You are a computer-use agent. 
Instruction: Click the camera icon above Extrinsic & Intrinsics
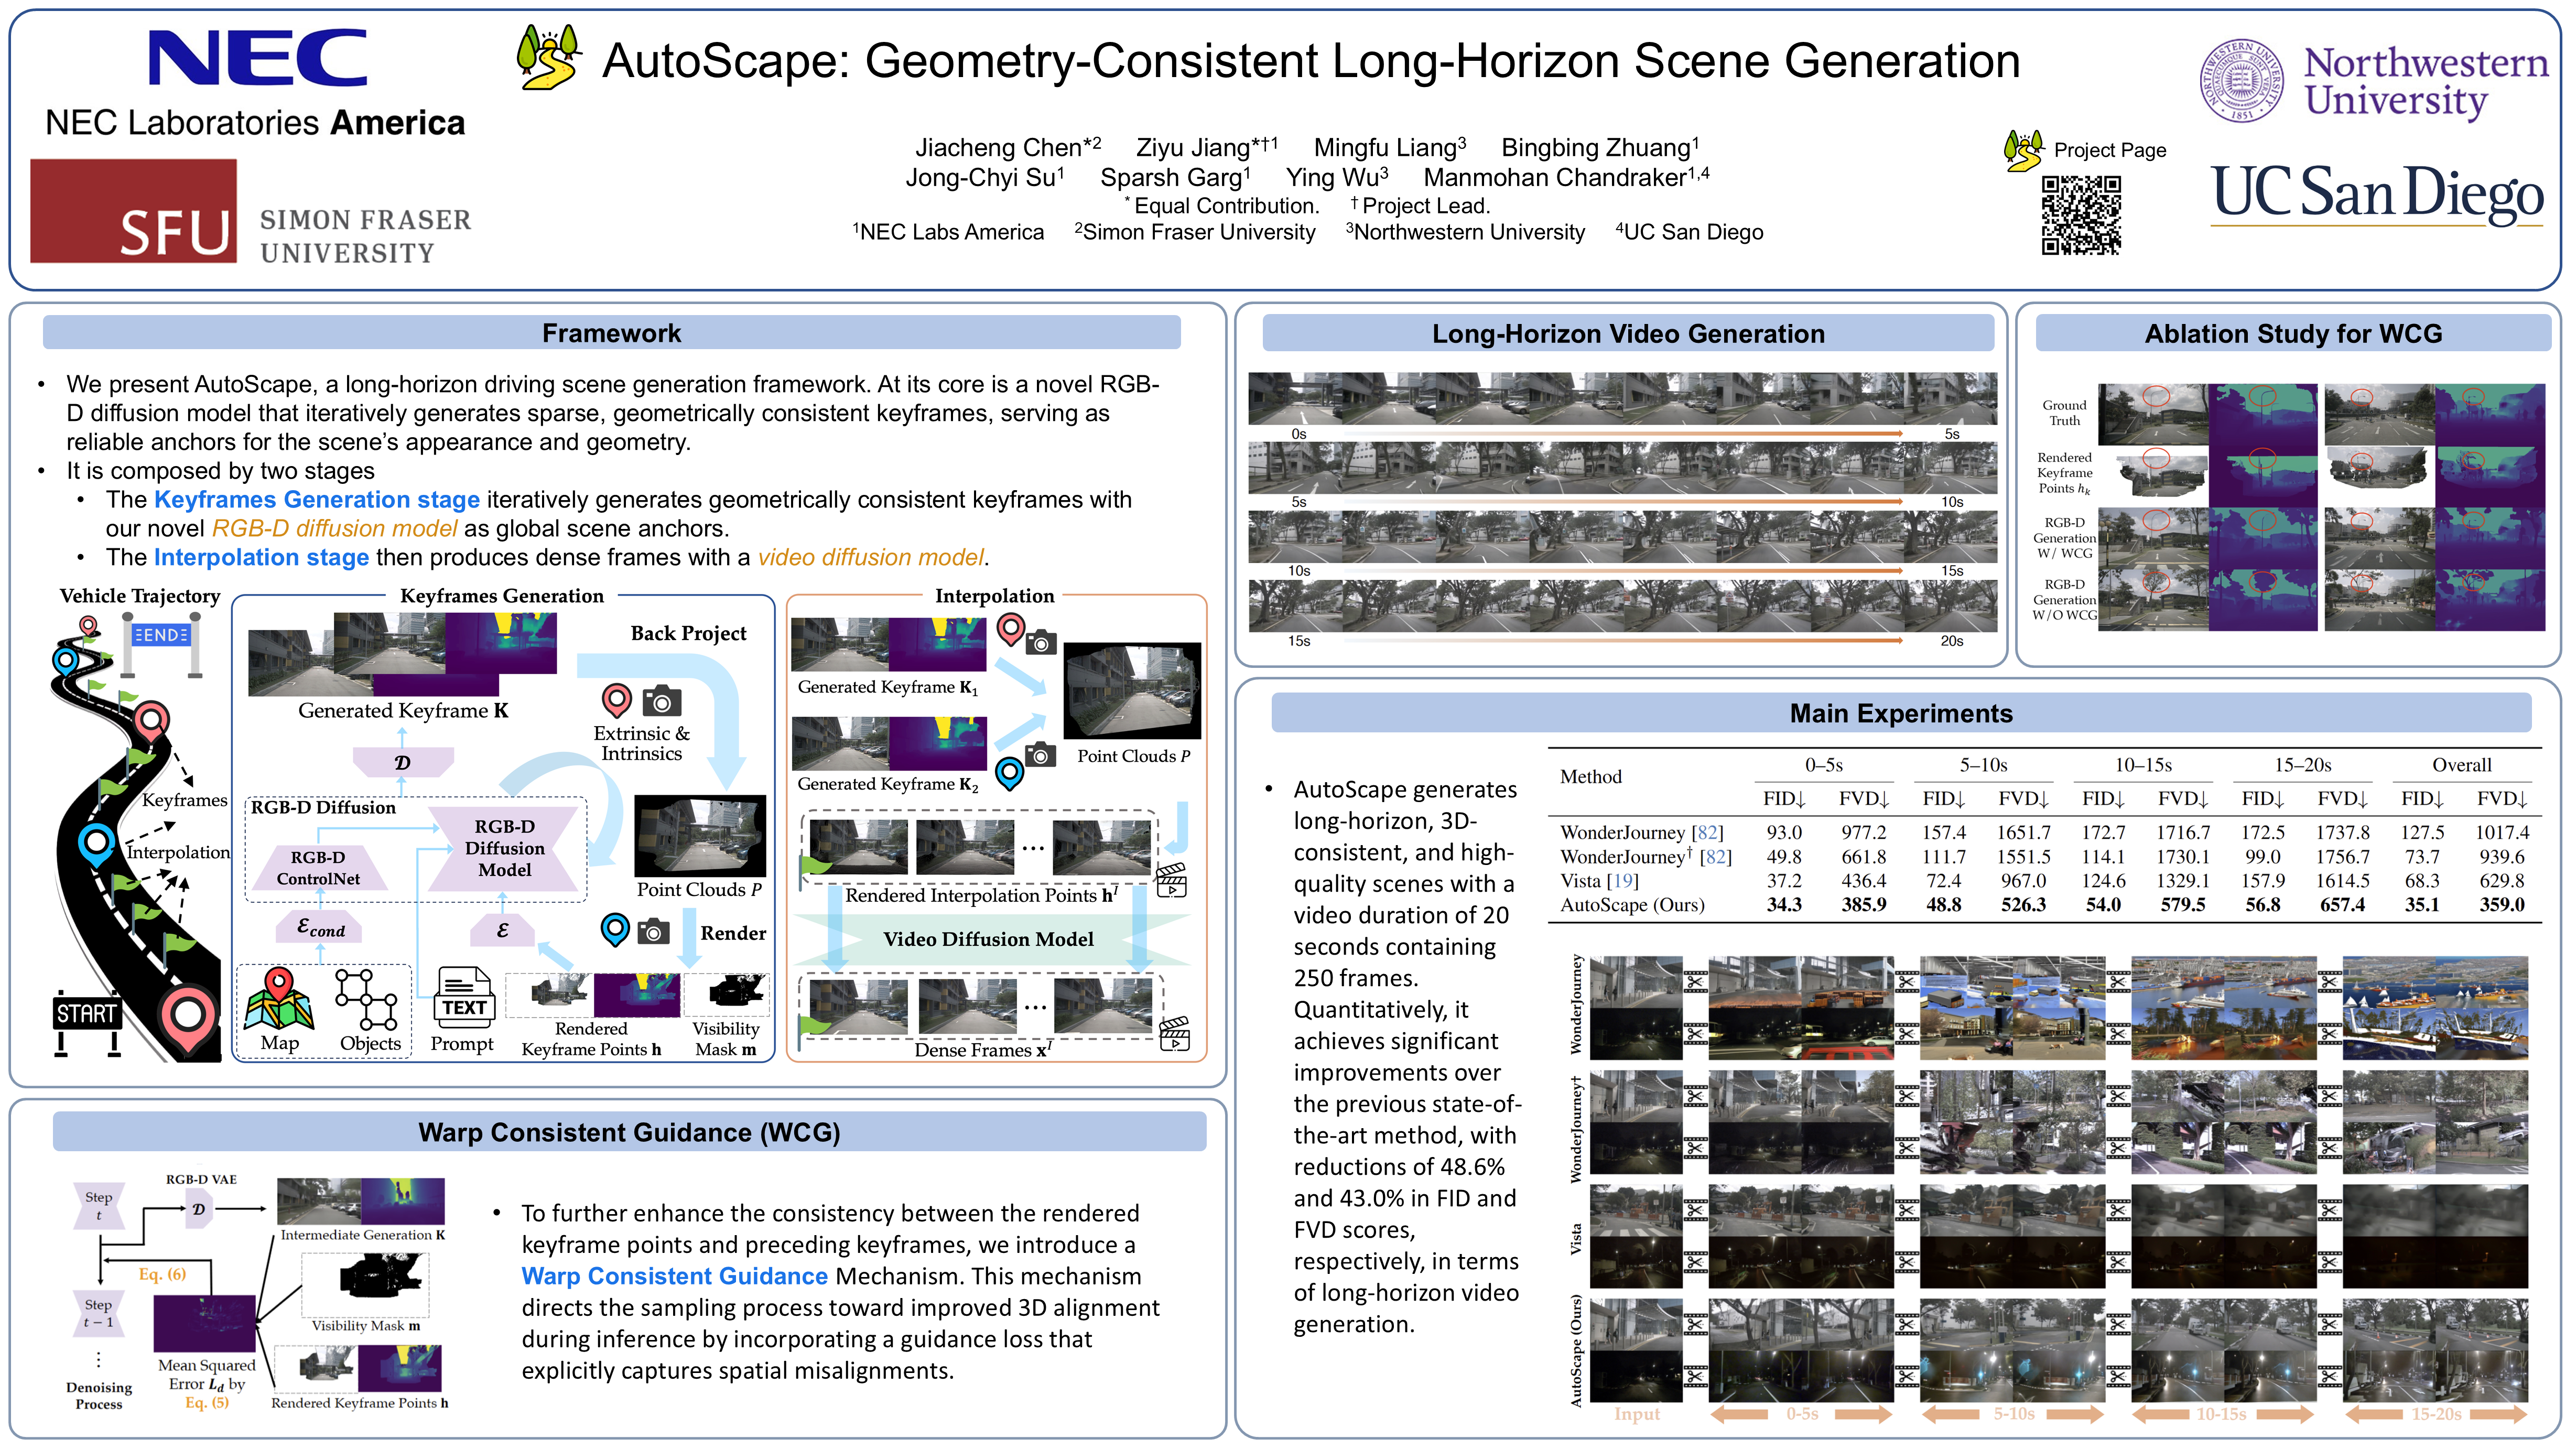tap(661, 701)
